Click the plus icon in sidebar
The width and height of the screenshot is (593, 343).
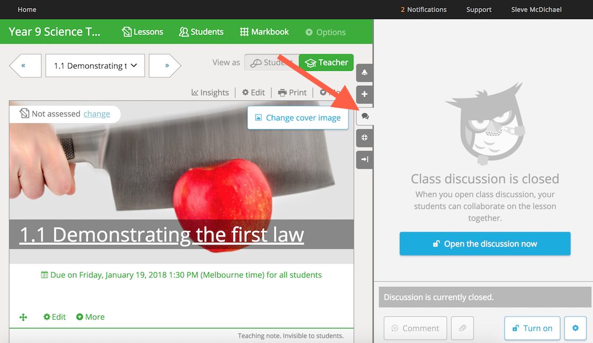click(364, 94)
